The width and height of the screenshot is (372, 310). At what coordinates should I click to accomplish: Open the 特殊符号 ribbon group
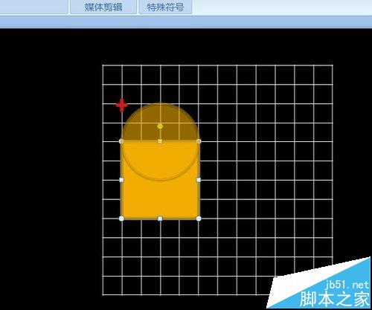point(165,7)
